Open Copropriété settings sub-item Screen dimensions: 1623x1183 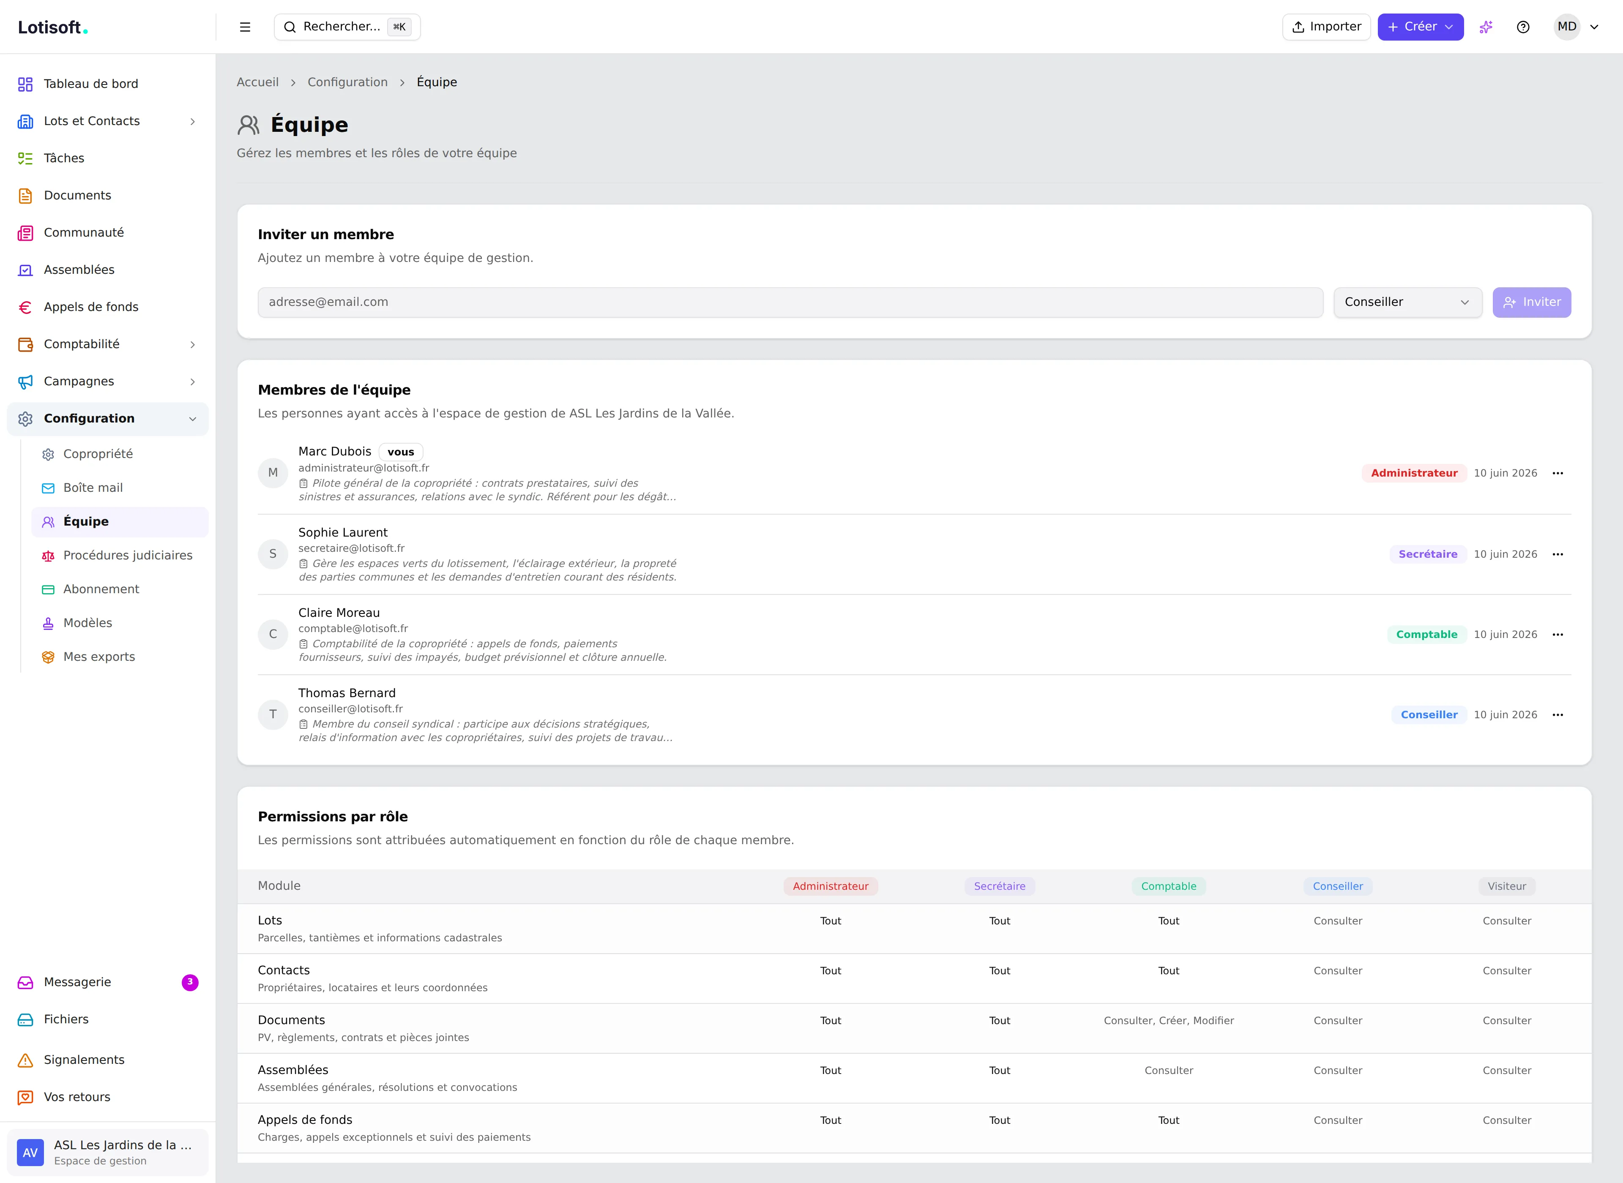(120, 454)
